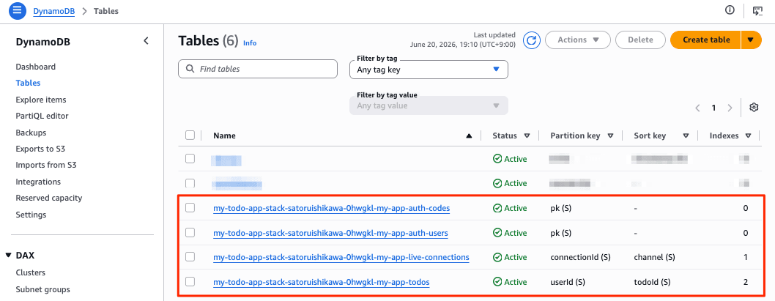Open the Filter by tag dropdown

(x=429, y=70)
